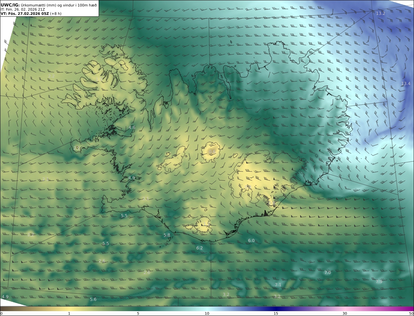
Task: Click the UWC/IG map title text
Action: (x=49, y=5)
